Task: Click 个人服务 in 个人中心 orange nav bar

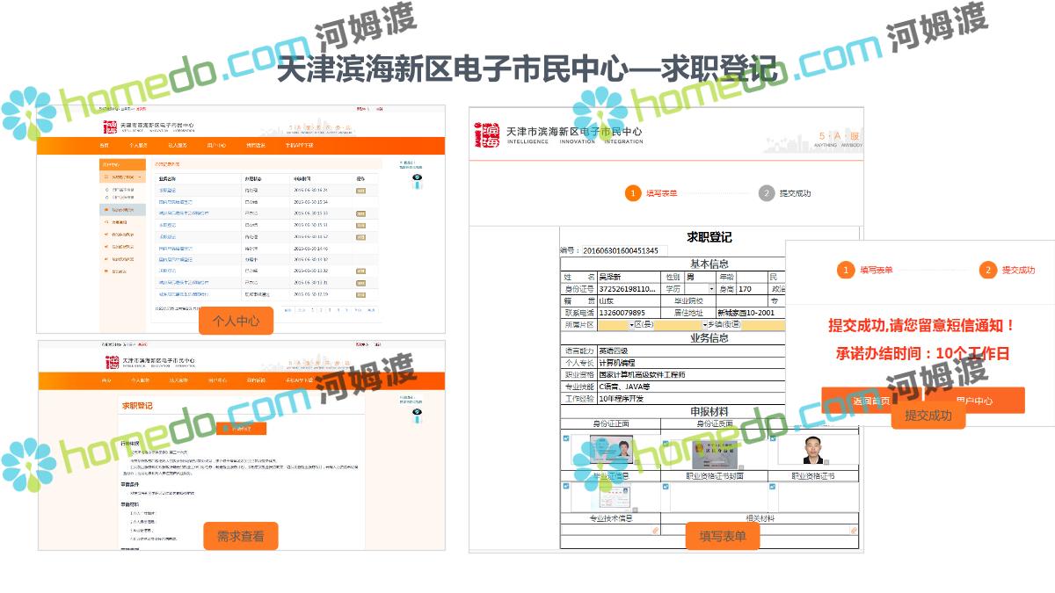Action: 138,145
